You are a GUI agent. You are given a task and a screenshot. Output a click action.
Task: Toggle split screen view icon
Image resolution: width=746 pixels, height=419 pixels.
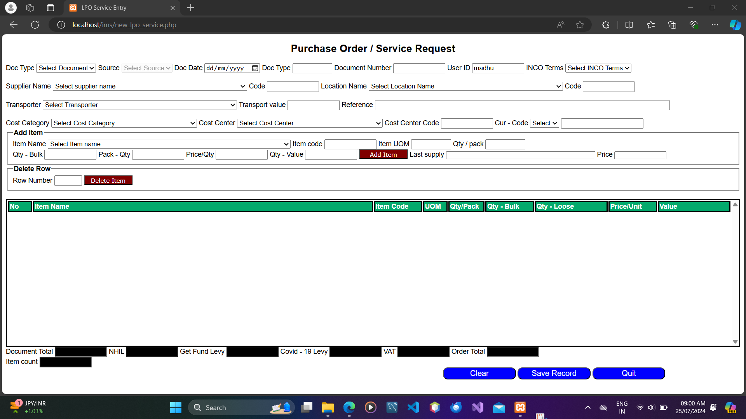[x=629, y=25]
